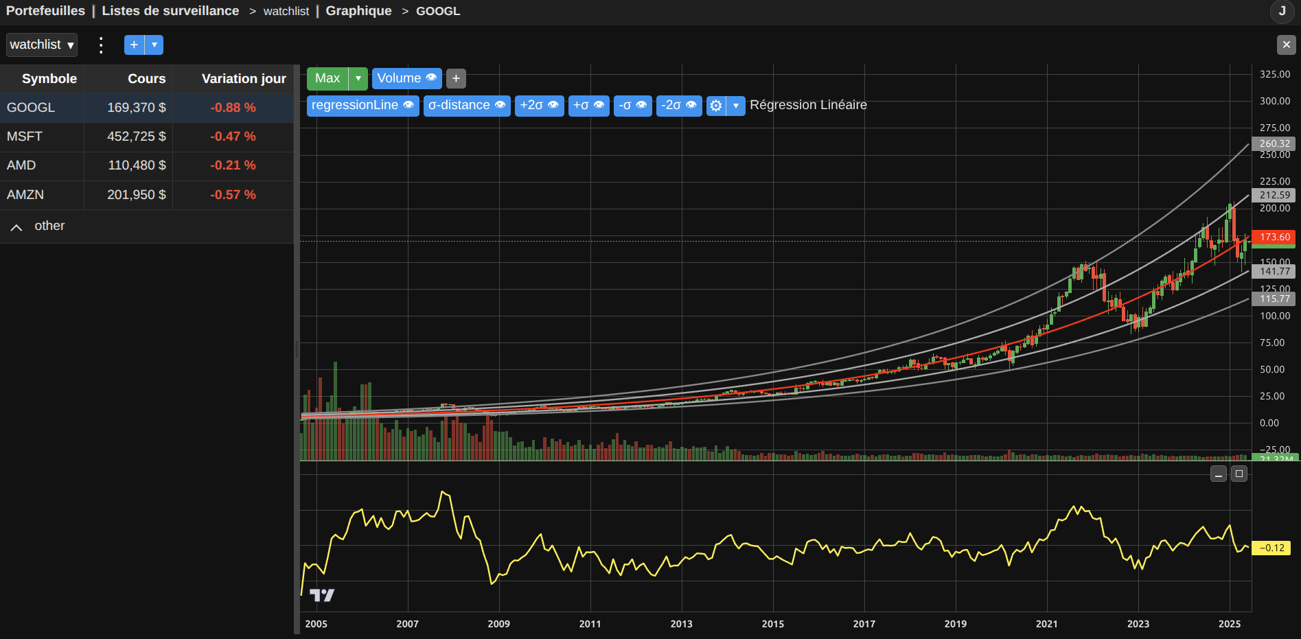Maximize the σ-distance sub-panel
Image resolution: width=1301 pixels, height=639 pixels.
click(1239, 474)
